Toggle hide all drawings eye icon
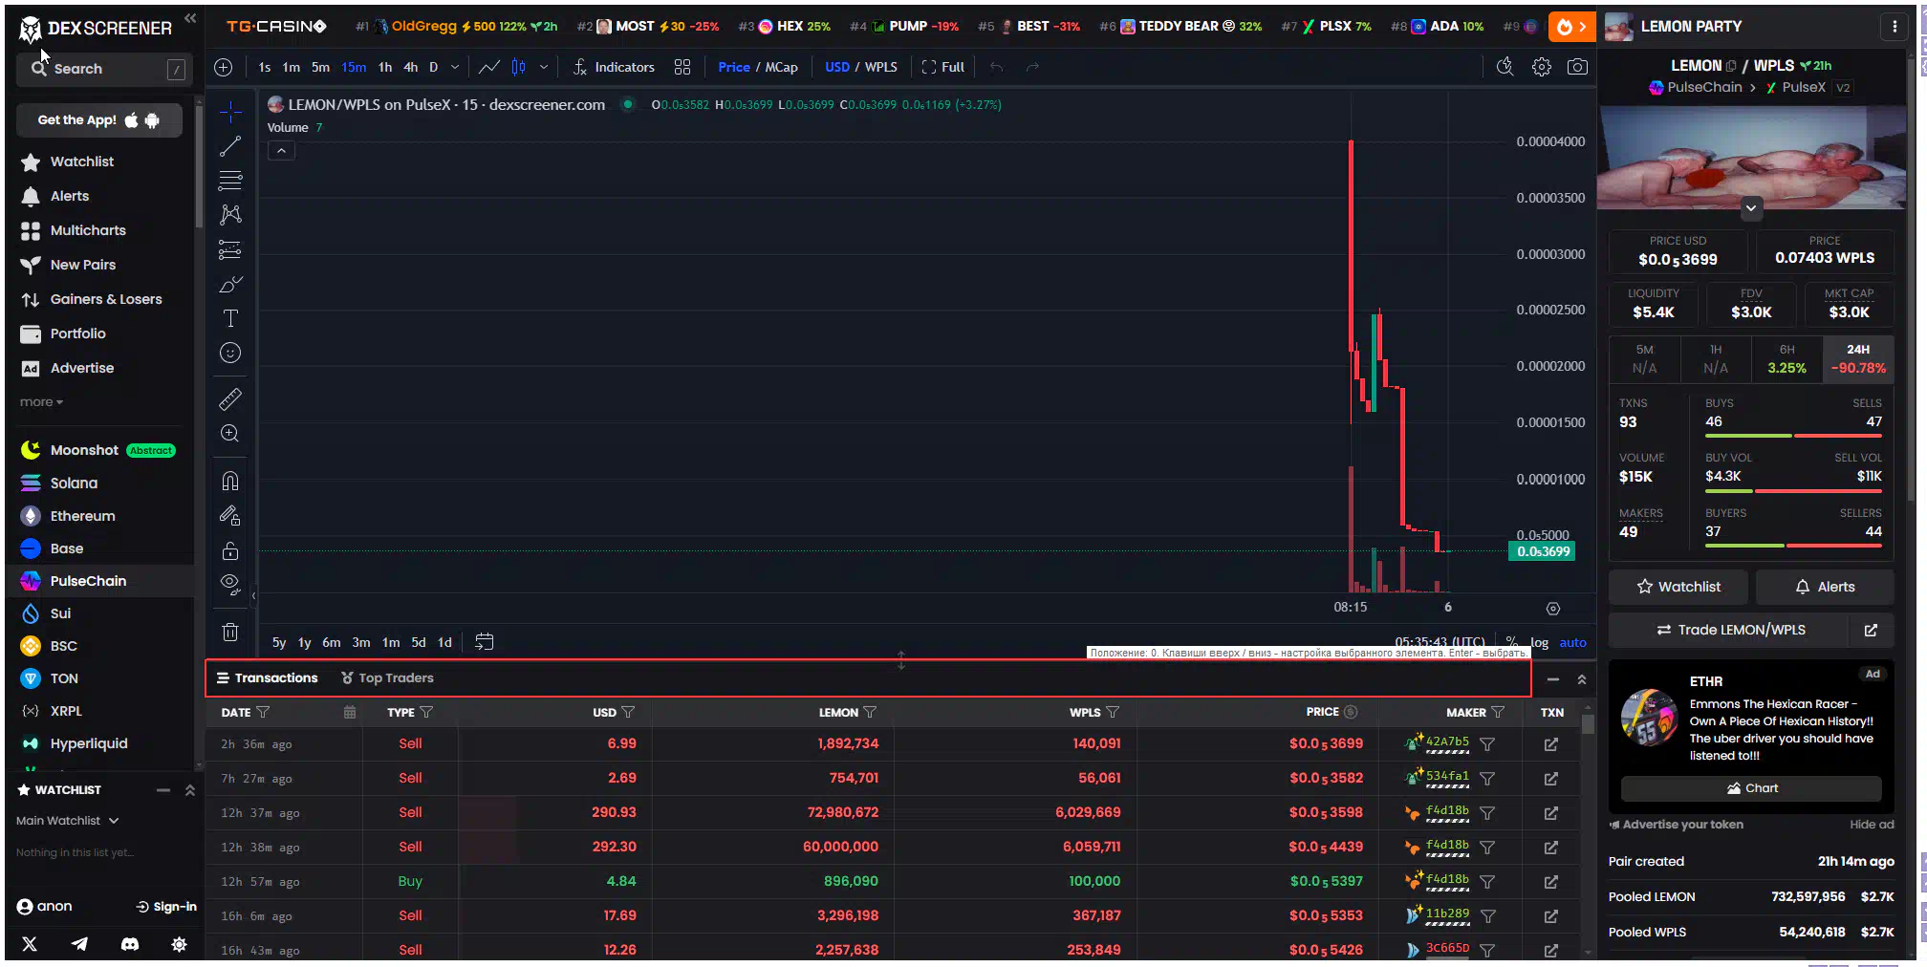 230,584
